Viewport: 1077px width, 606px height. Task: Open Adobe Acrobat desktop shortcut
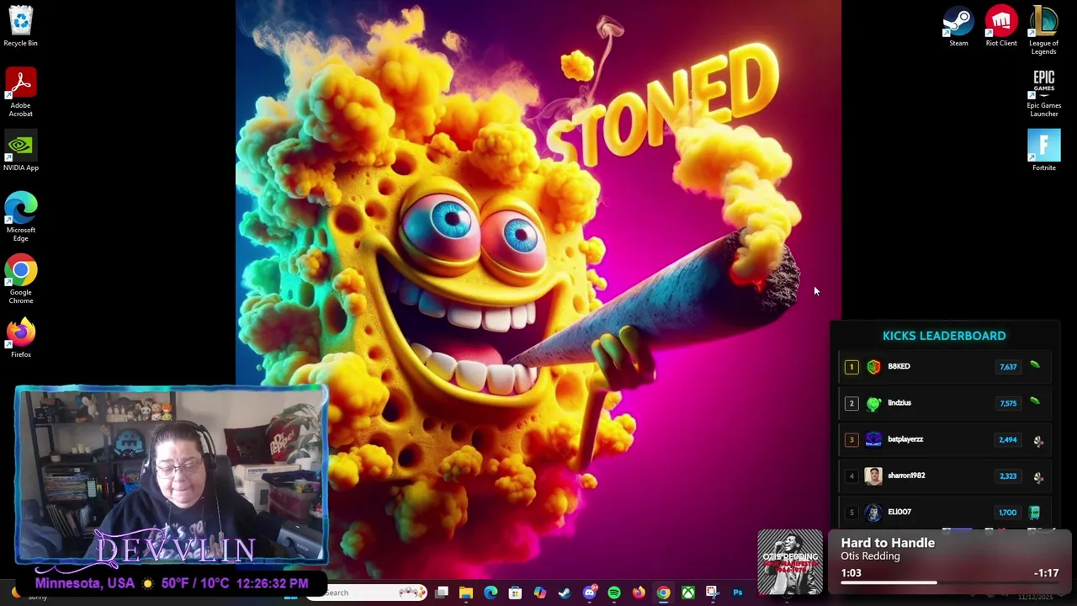[20, 93]
